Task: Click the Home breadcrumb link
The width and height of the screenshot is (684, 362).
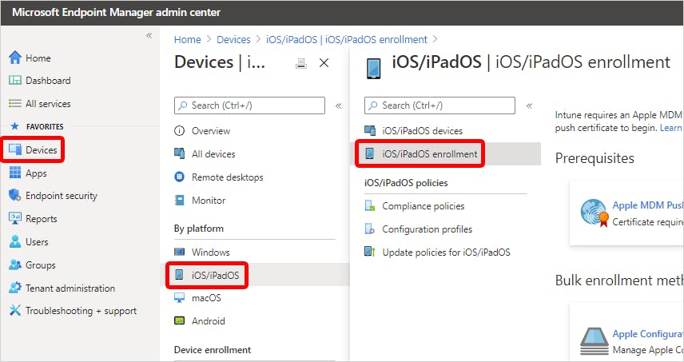Action: 188,39
